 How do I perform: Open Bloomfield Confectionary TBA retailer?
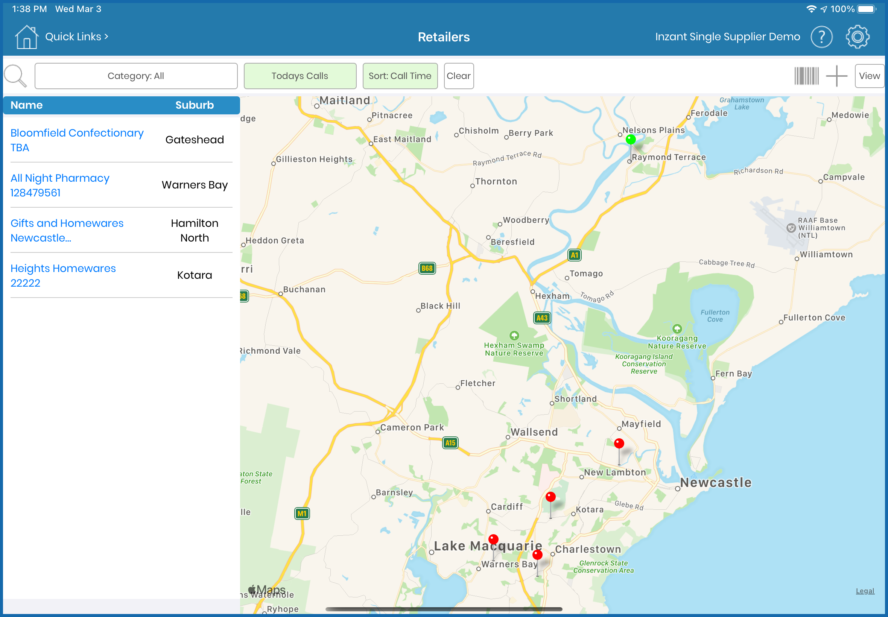coord(76,140)
